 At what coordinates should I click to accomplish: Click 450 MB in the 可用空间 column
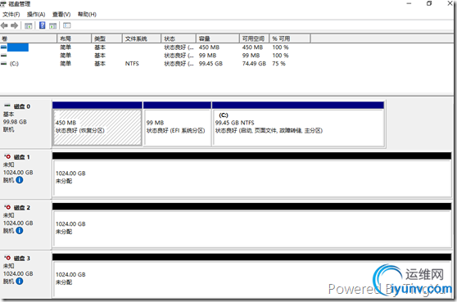(x=252, y=47)
